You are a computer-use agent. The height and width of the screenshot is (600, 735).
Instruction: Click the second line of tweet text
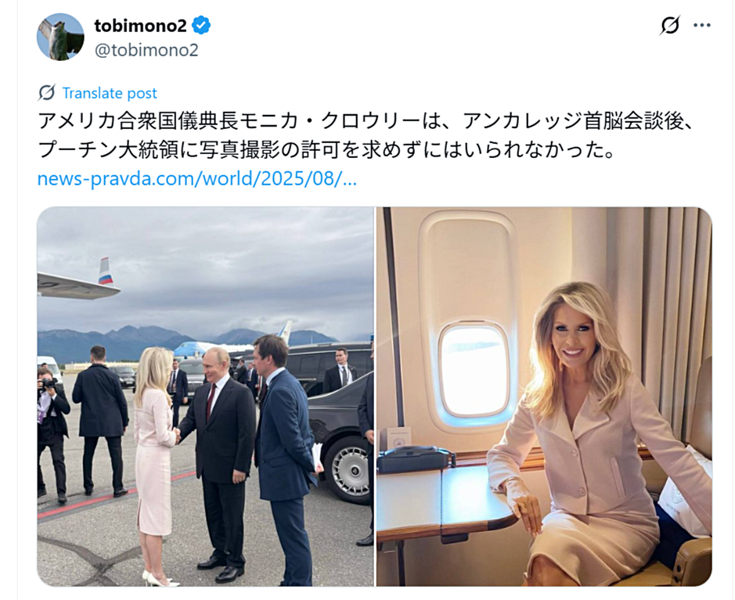(x=326, y=150)
